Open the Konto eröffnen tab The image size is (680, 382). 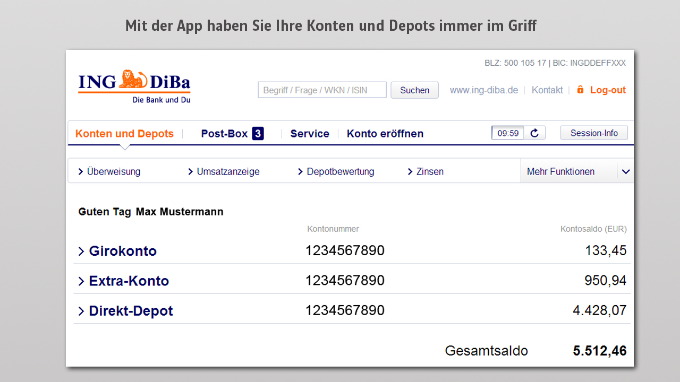pyautogui.click(x=385, y=134)
